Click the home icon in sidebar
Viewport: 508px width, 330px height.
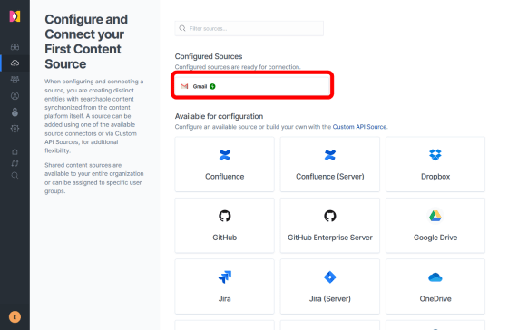pyautogui.click(x=15, y=151)
